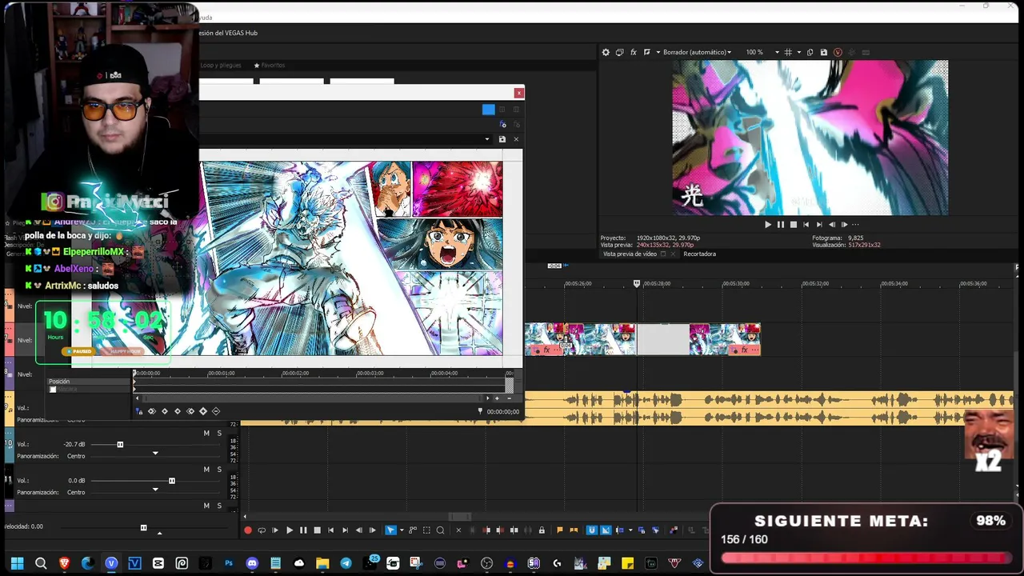Image resolution: width=1024 pixels, height=576 pixels.
Task: Play the timeline from the transport bar
Action: click(290, 530)
